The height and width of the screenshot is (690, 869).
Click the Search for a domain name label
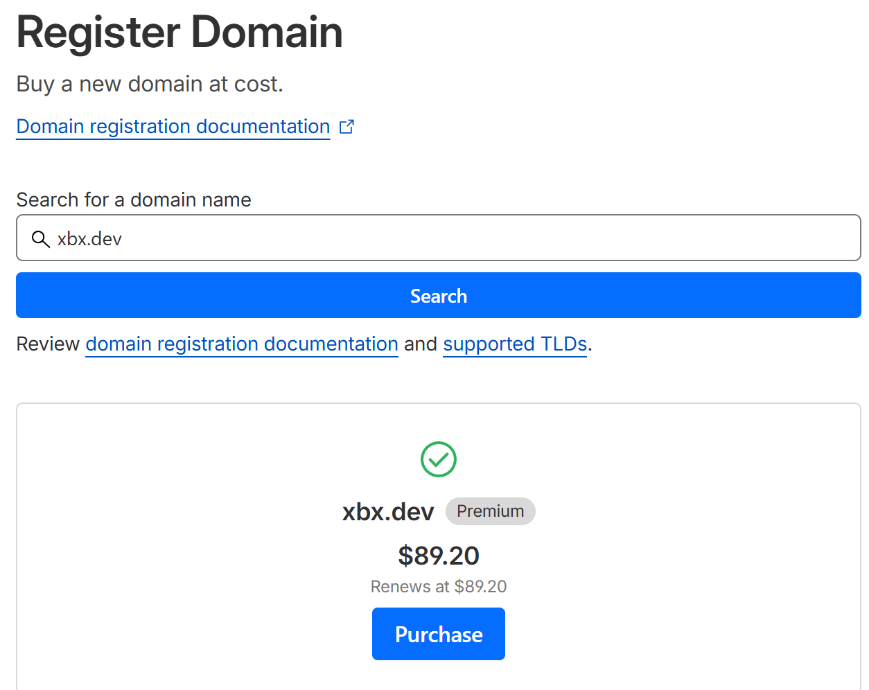(133, 200)
